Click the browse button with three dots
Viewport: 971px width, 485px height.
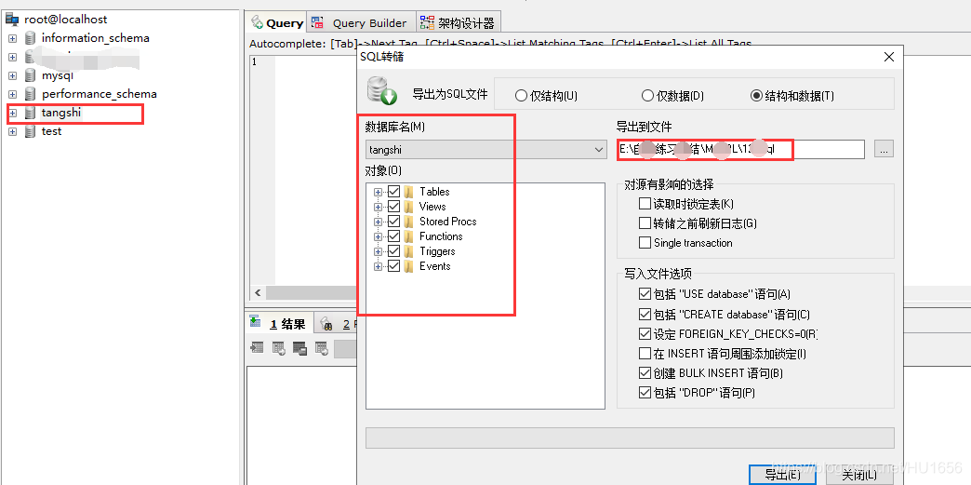pos(884,150)
